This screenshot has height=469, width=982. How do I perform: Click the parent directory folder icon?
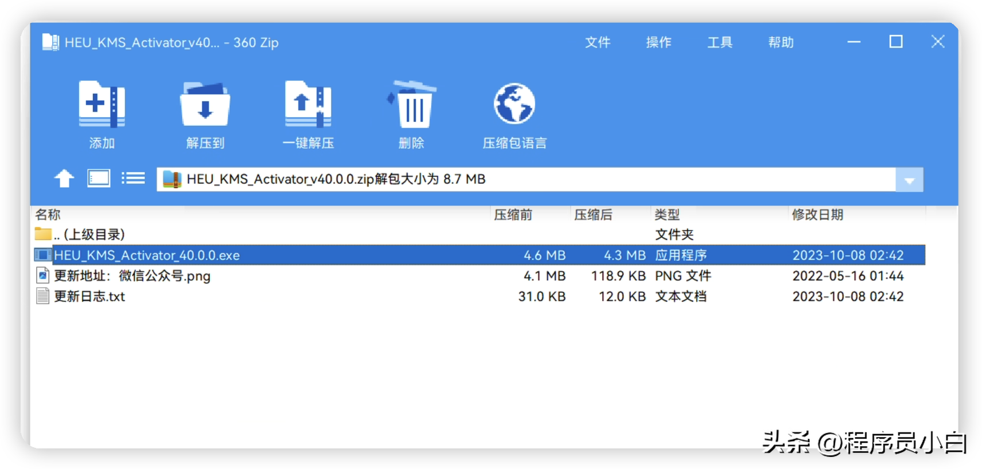pyautogui.click(x=42, y=234)
